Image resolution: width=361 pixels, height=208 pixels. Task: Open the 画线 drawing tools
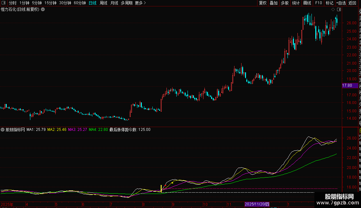307,3
